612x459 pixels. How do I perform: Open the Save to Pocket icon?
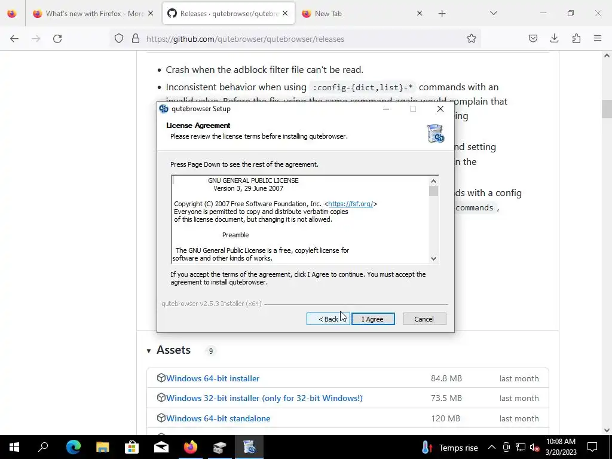point(533,38)
